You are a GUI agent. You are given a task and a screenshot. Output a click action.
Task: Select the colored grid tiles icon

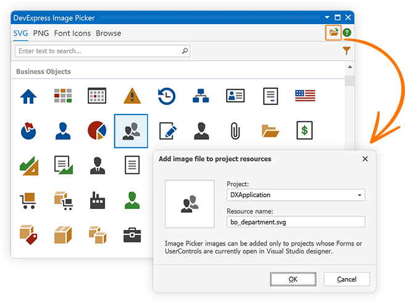pos(63,96)
